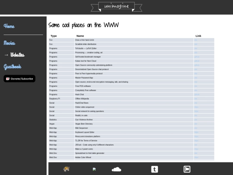The width and height of the screenshot is (233, 175).
Task: Click the Statistics type cell
Action: (x=62, y=120)
